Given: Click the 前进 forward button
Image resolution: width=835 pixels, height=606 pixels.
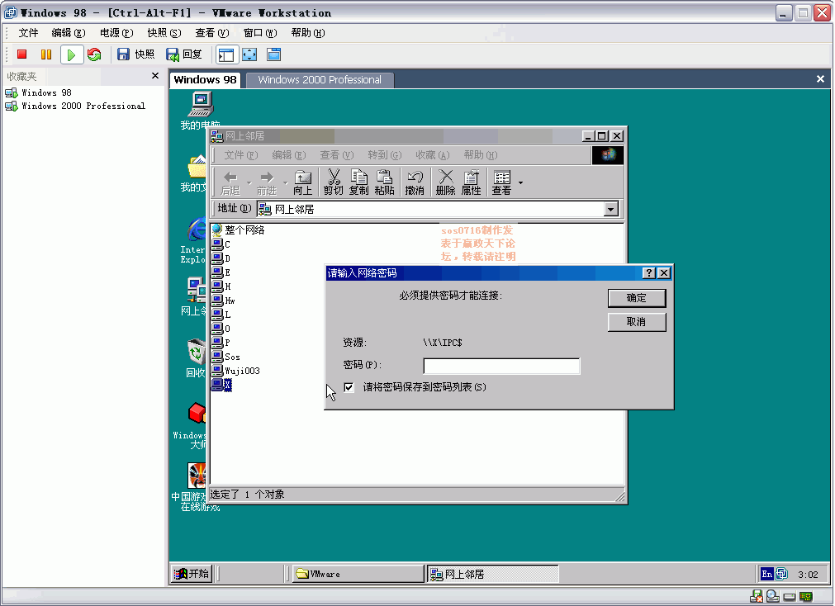Looking at the screenshot, I should pyautogui.click(x=266, y=182).
